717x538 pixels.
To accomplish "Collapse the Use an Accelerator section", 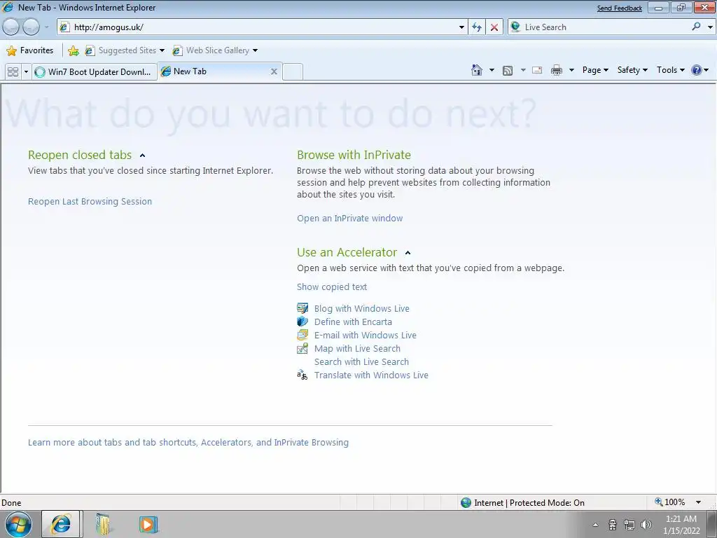I will pos(408,252).
